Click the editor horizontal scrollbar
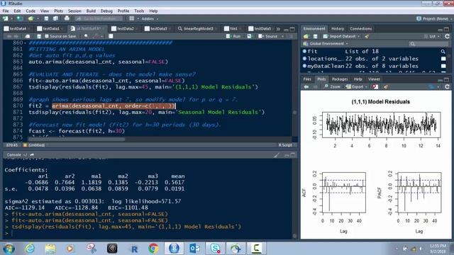This screenshot has height=255, width=454. click(x=77, y=140)
